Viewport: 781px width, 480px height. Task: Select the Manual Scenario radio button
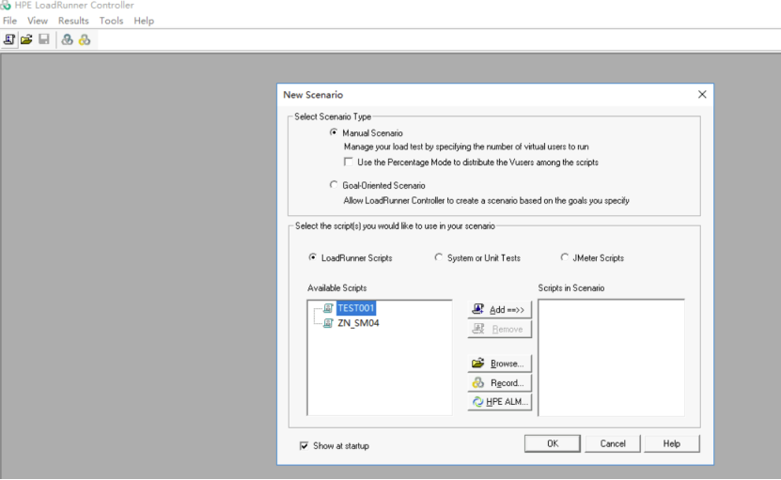[x=334, y=132]
